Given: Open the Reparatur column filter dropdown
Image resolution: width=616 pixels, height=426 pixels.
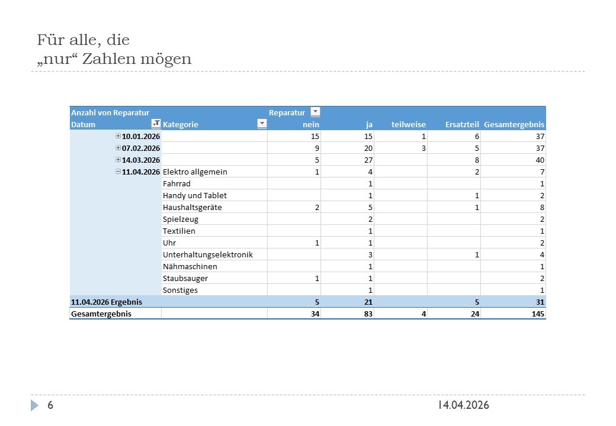Looking at the screenshot, I should (x=315, y=112).
